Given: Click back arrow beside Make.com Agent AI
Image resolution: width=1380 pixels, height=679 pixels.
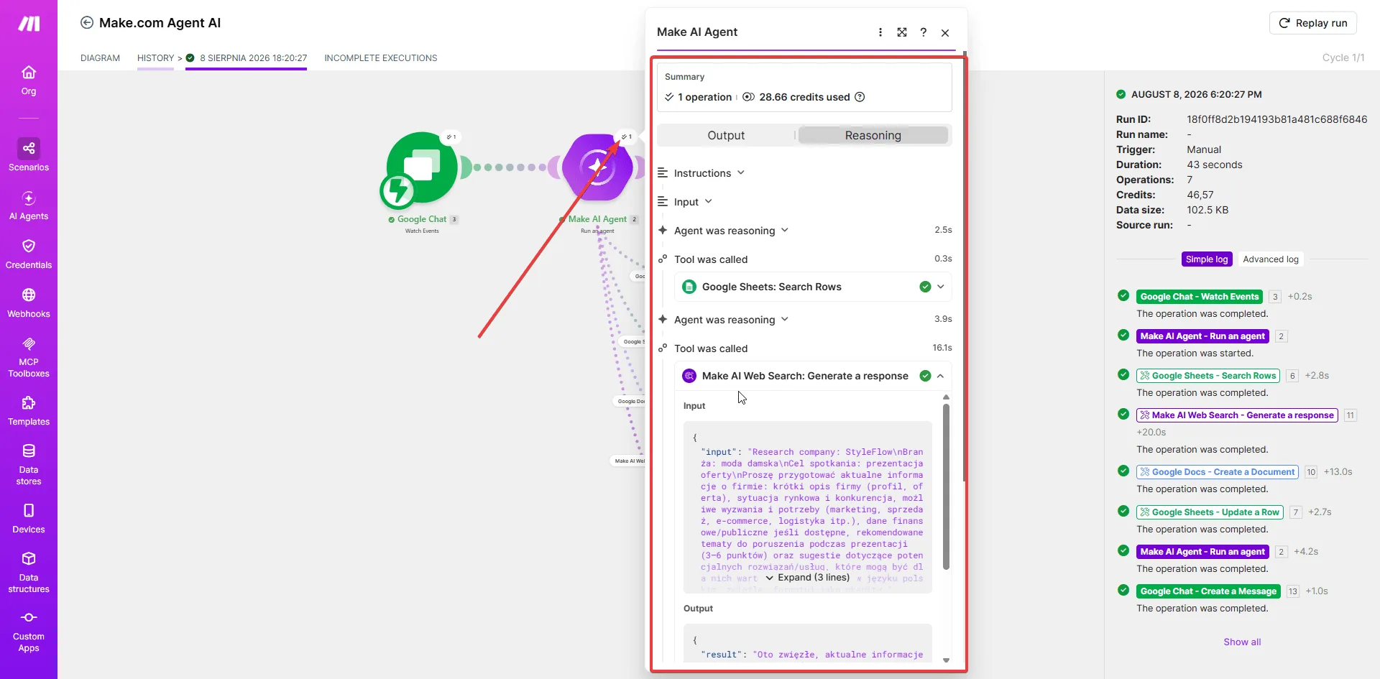Looking at the screenshot, I should click(87, 22).
